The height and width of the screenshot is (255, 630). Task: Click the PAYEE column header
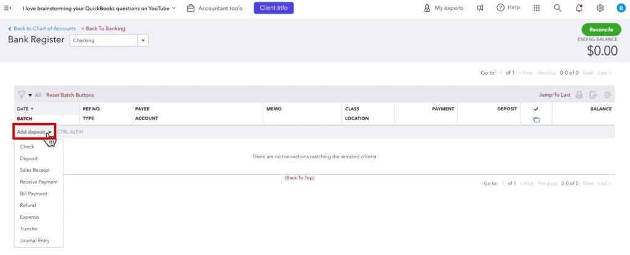(142, 109)
